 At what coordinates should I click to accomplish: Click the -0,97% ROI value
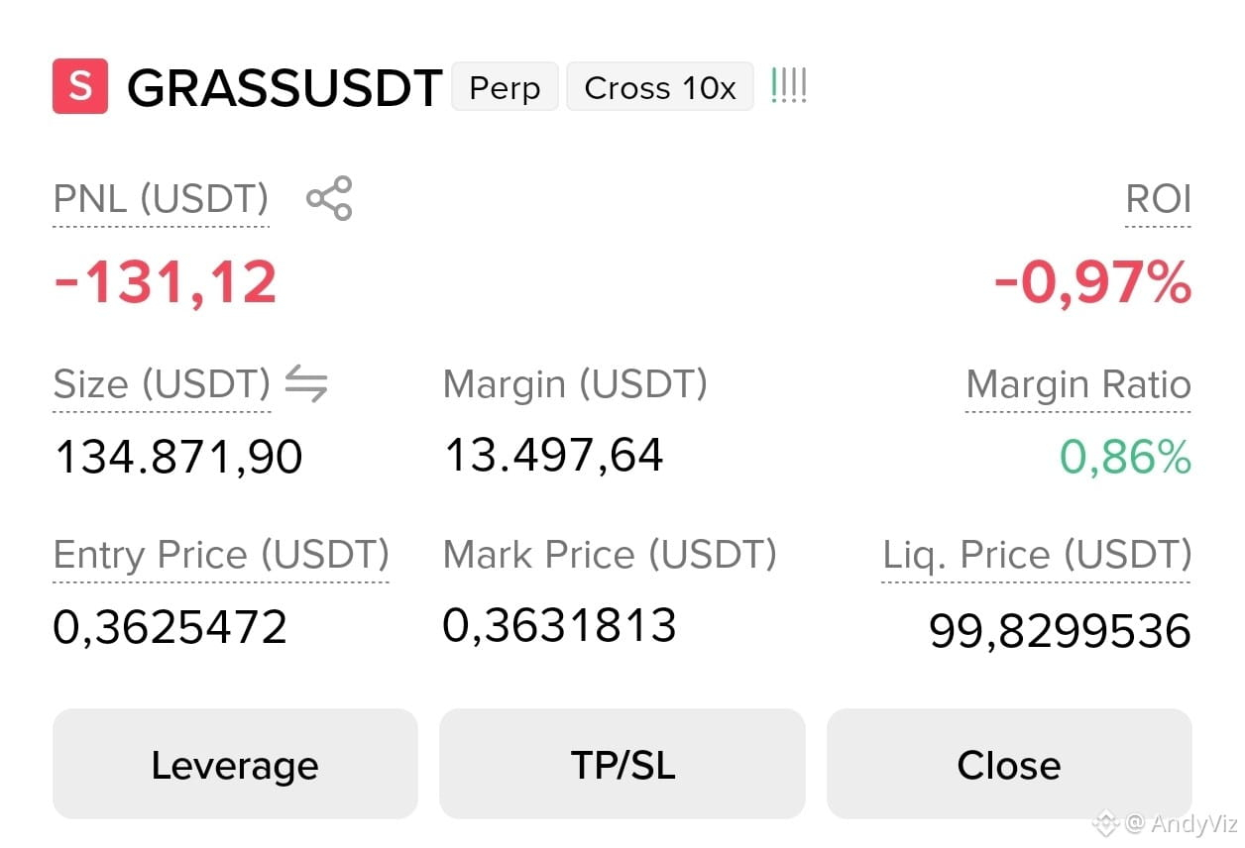1092,283
